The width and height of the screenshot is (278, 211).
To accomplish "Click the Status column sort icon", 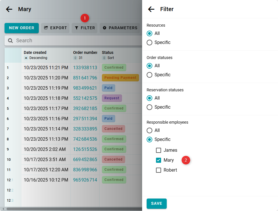I will [104, 58].
